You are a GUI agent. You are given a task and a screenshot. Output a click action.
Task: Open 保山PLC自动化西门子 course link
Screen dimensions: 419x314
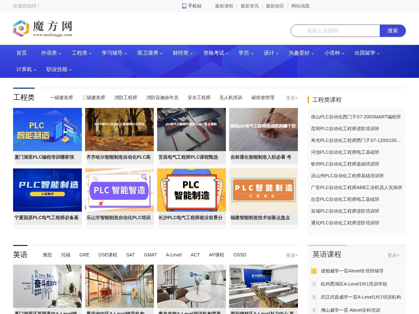[x=356, y=117]
